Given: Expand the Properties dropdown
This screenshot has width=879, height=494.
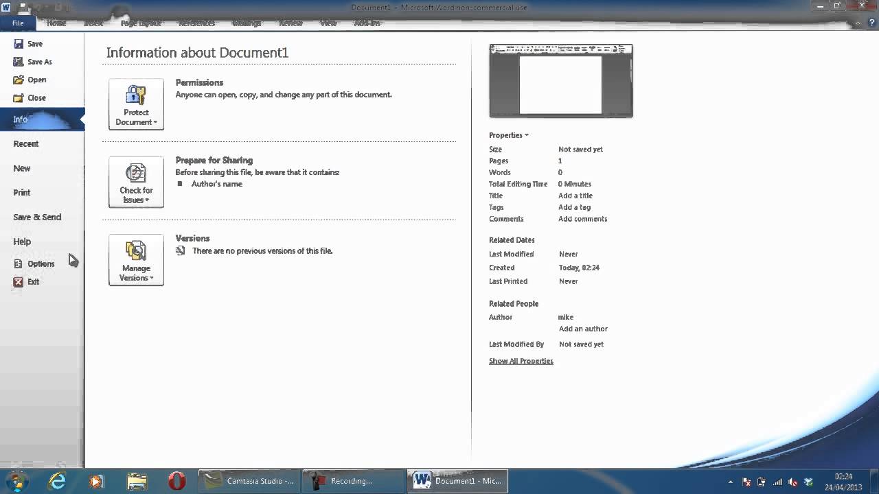Looking at the screenshot, I should pyautogui.click(x=509, y=135).
